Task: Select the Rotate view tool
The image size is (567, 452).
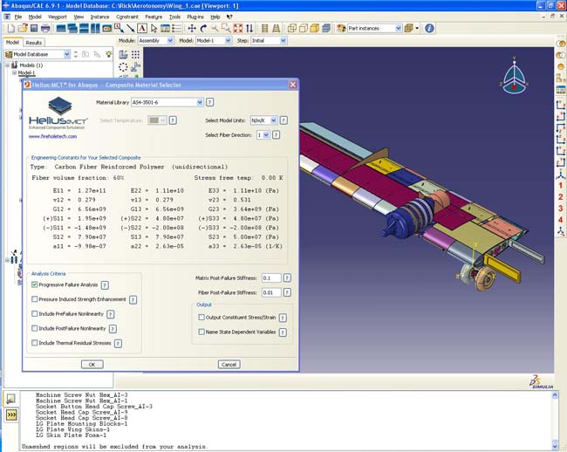Action: click(x=203, y=28)
